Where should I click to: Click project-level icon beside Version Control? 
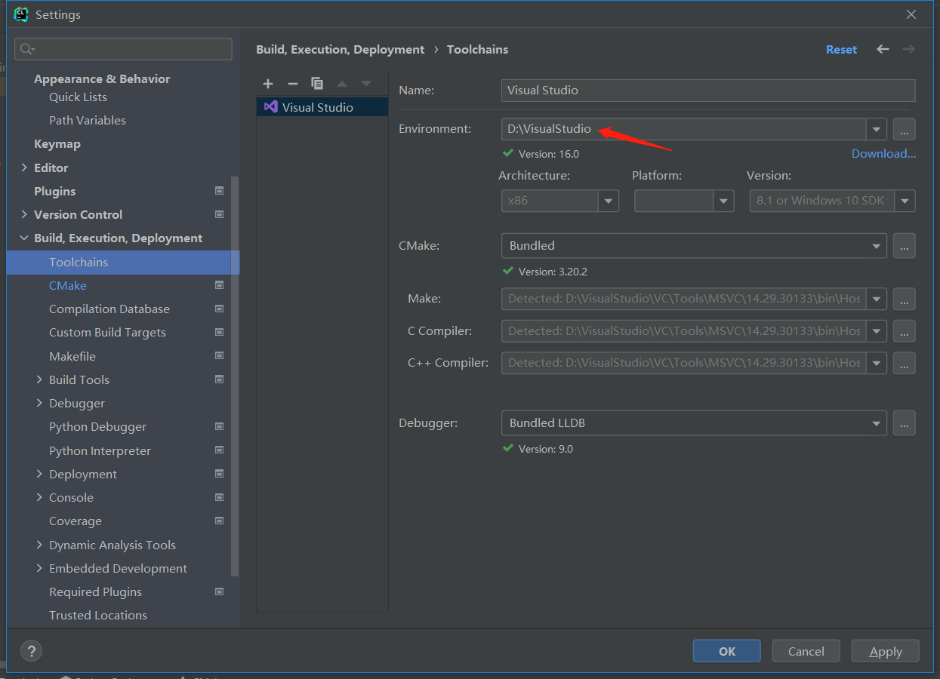pos(219,214)
